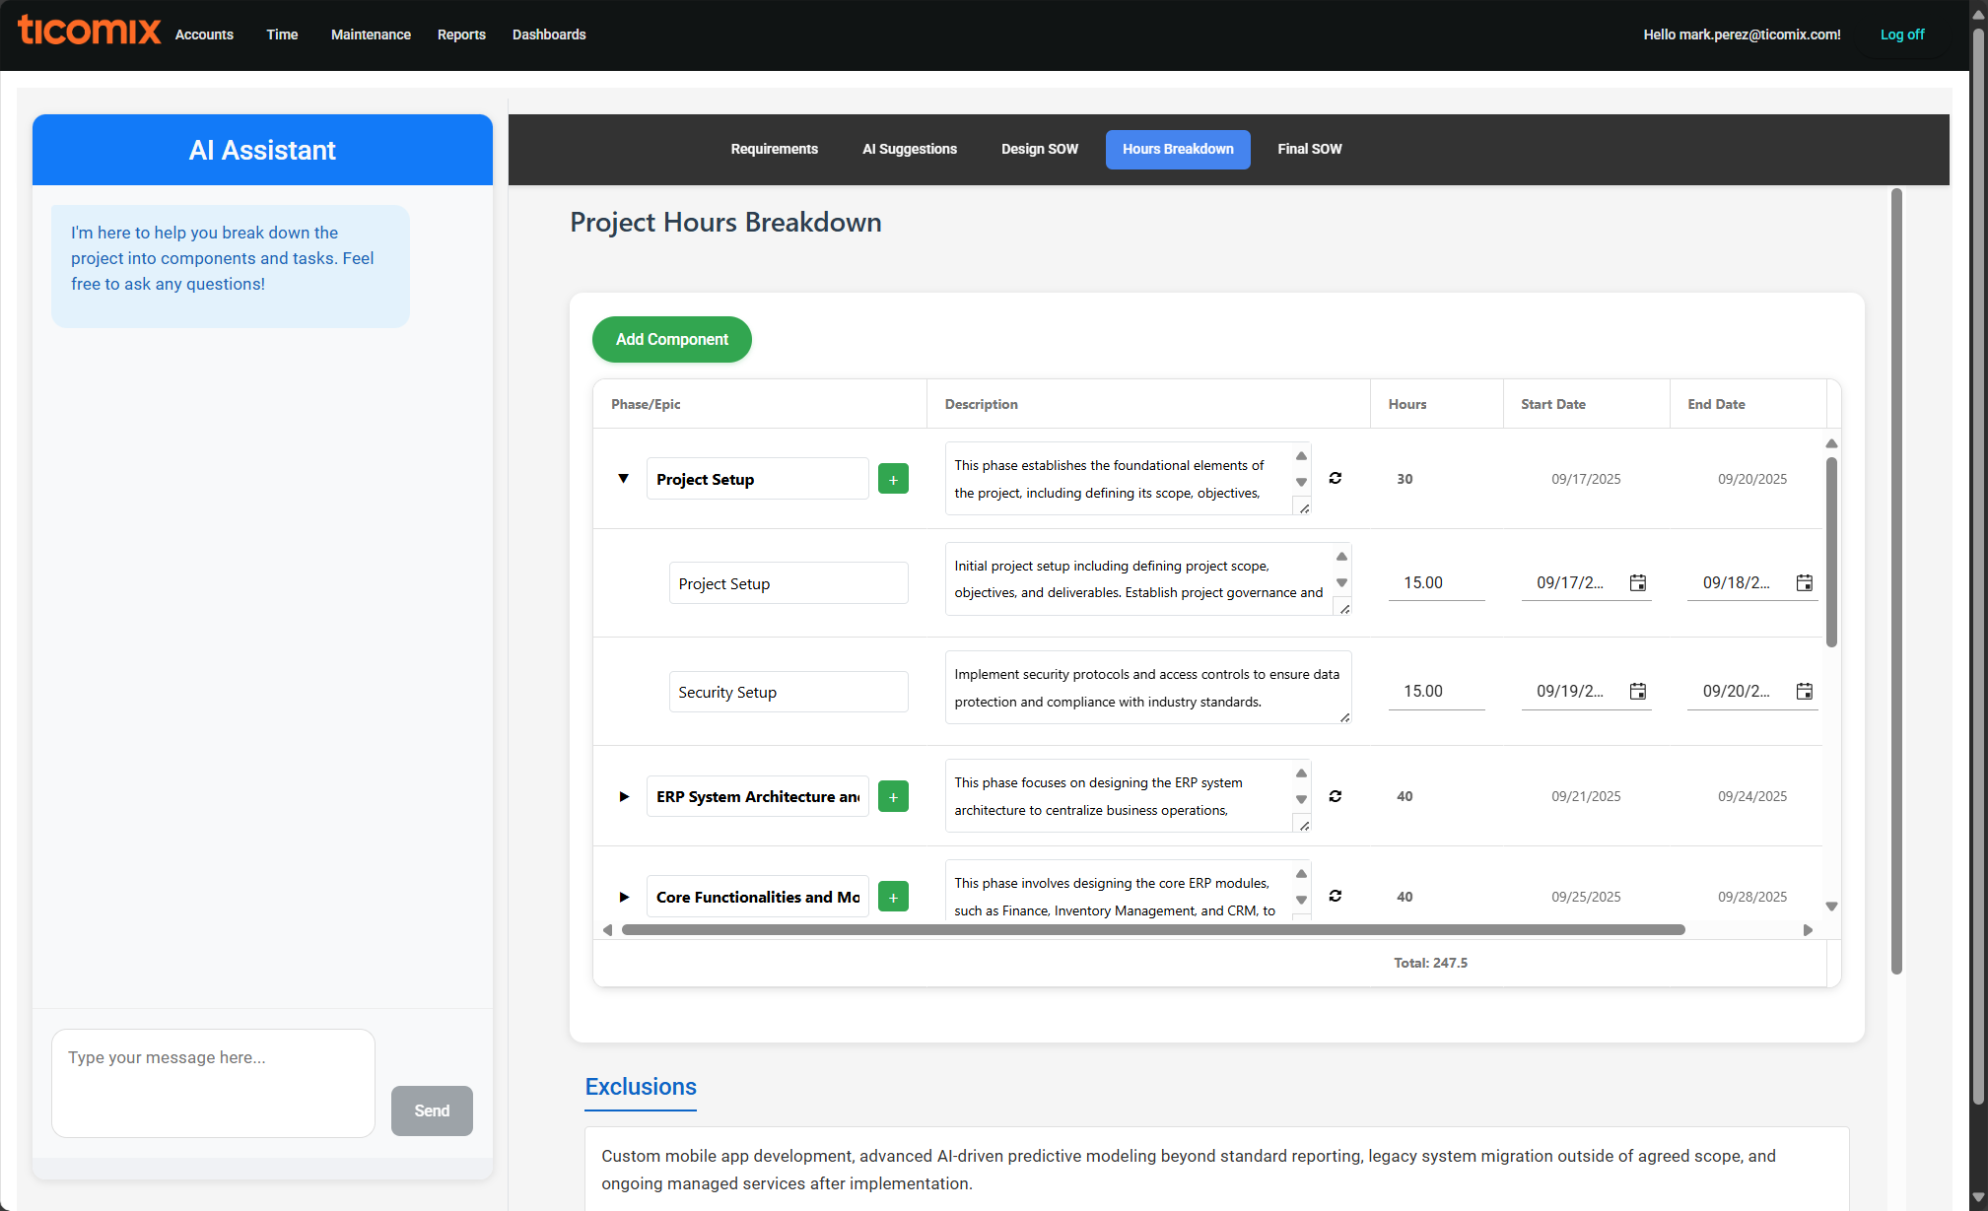Open calendar for Project Setup task end date
This screenshot has height=1211, width=1988.
[x=1804, y=583]
